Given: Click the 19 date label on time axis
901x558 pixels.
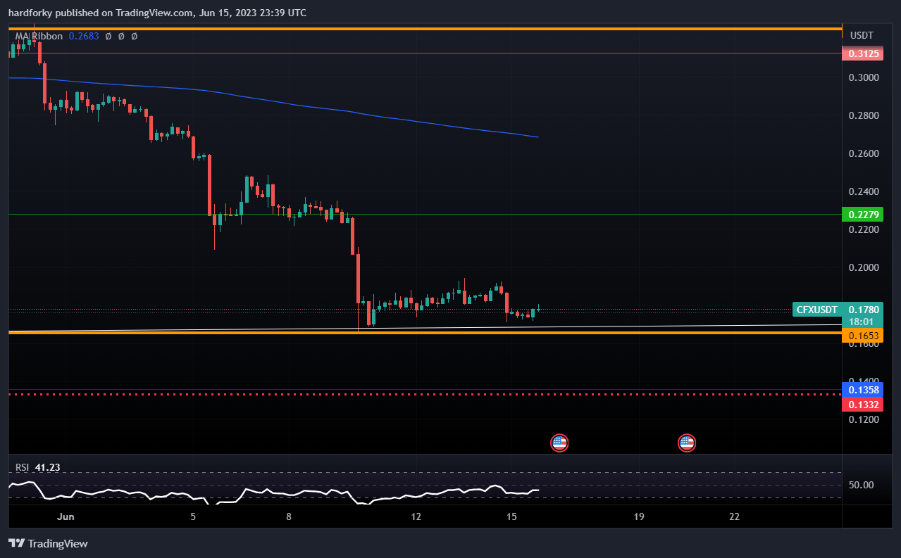Looking at the screenshot, I should click(x=639, y=516).
